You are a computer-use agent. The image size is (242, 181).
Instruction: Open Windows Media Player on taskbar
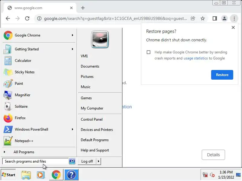(41, 175)
